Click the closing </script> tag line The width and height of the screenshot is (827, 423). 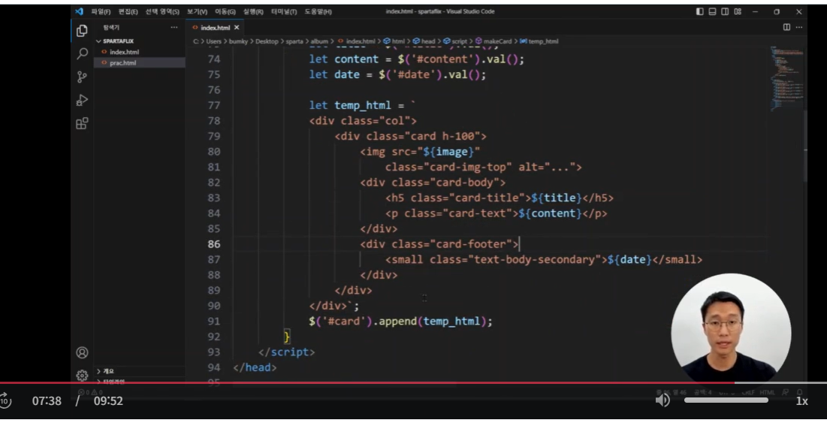click(x=286, y=352)
